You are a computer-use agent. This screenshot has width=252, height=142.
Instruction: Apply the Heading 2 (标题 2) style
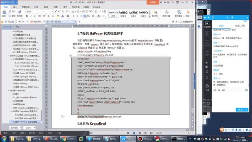pyautogui.click(x=133, y=14)
